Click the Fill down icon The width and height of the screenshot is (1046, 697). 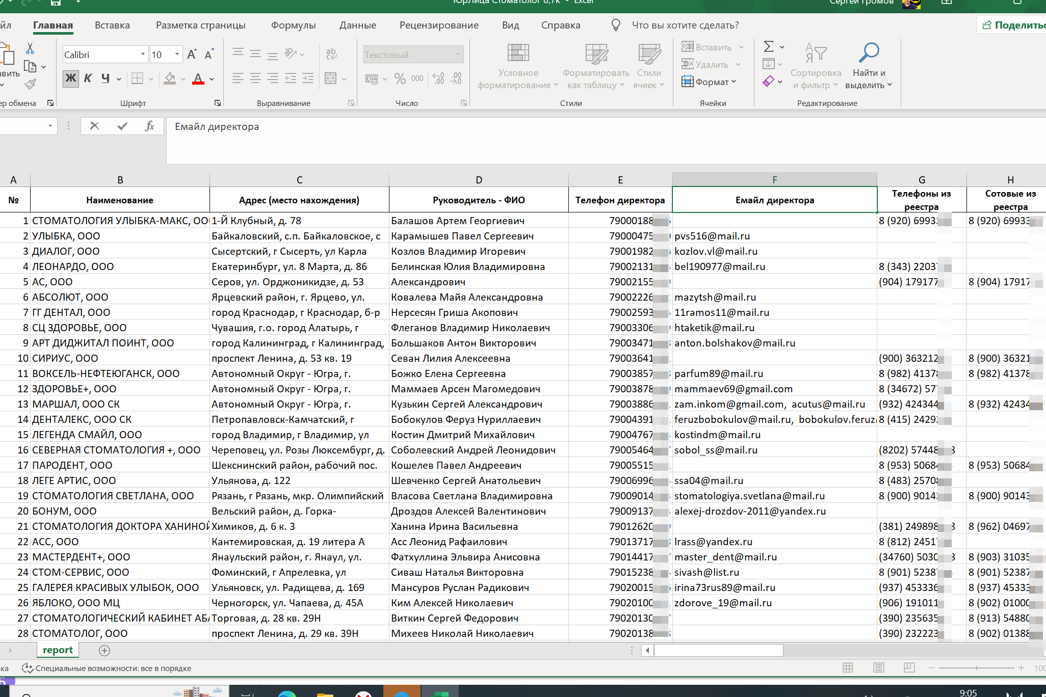(x=769, y=64)
